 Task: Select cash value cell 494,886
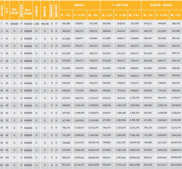point(162,24)
